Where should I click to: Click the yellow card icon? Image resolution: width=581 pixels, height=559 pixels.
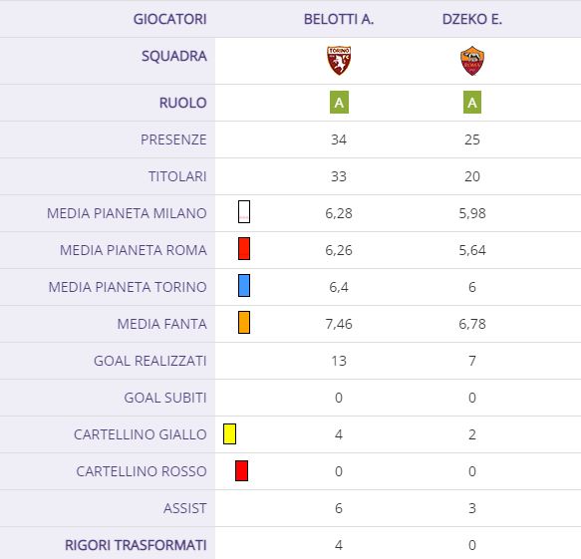point(230,434)
